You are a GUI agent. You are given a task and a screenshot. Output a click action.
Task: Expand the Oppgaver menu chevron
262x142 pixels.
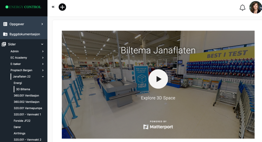pos(42,24)
